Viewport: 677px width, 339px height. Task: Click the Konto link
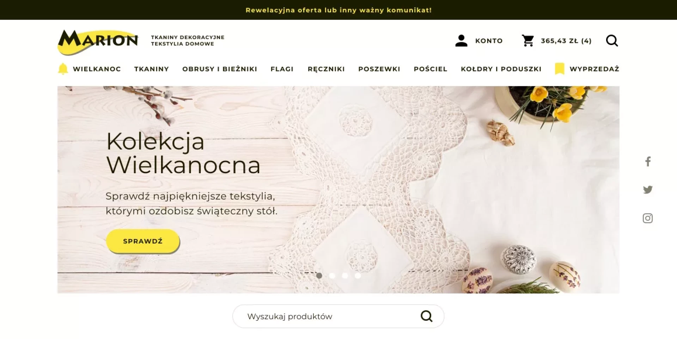pyautogui.click(x=489, y=41)
